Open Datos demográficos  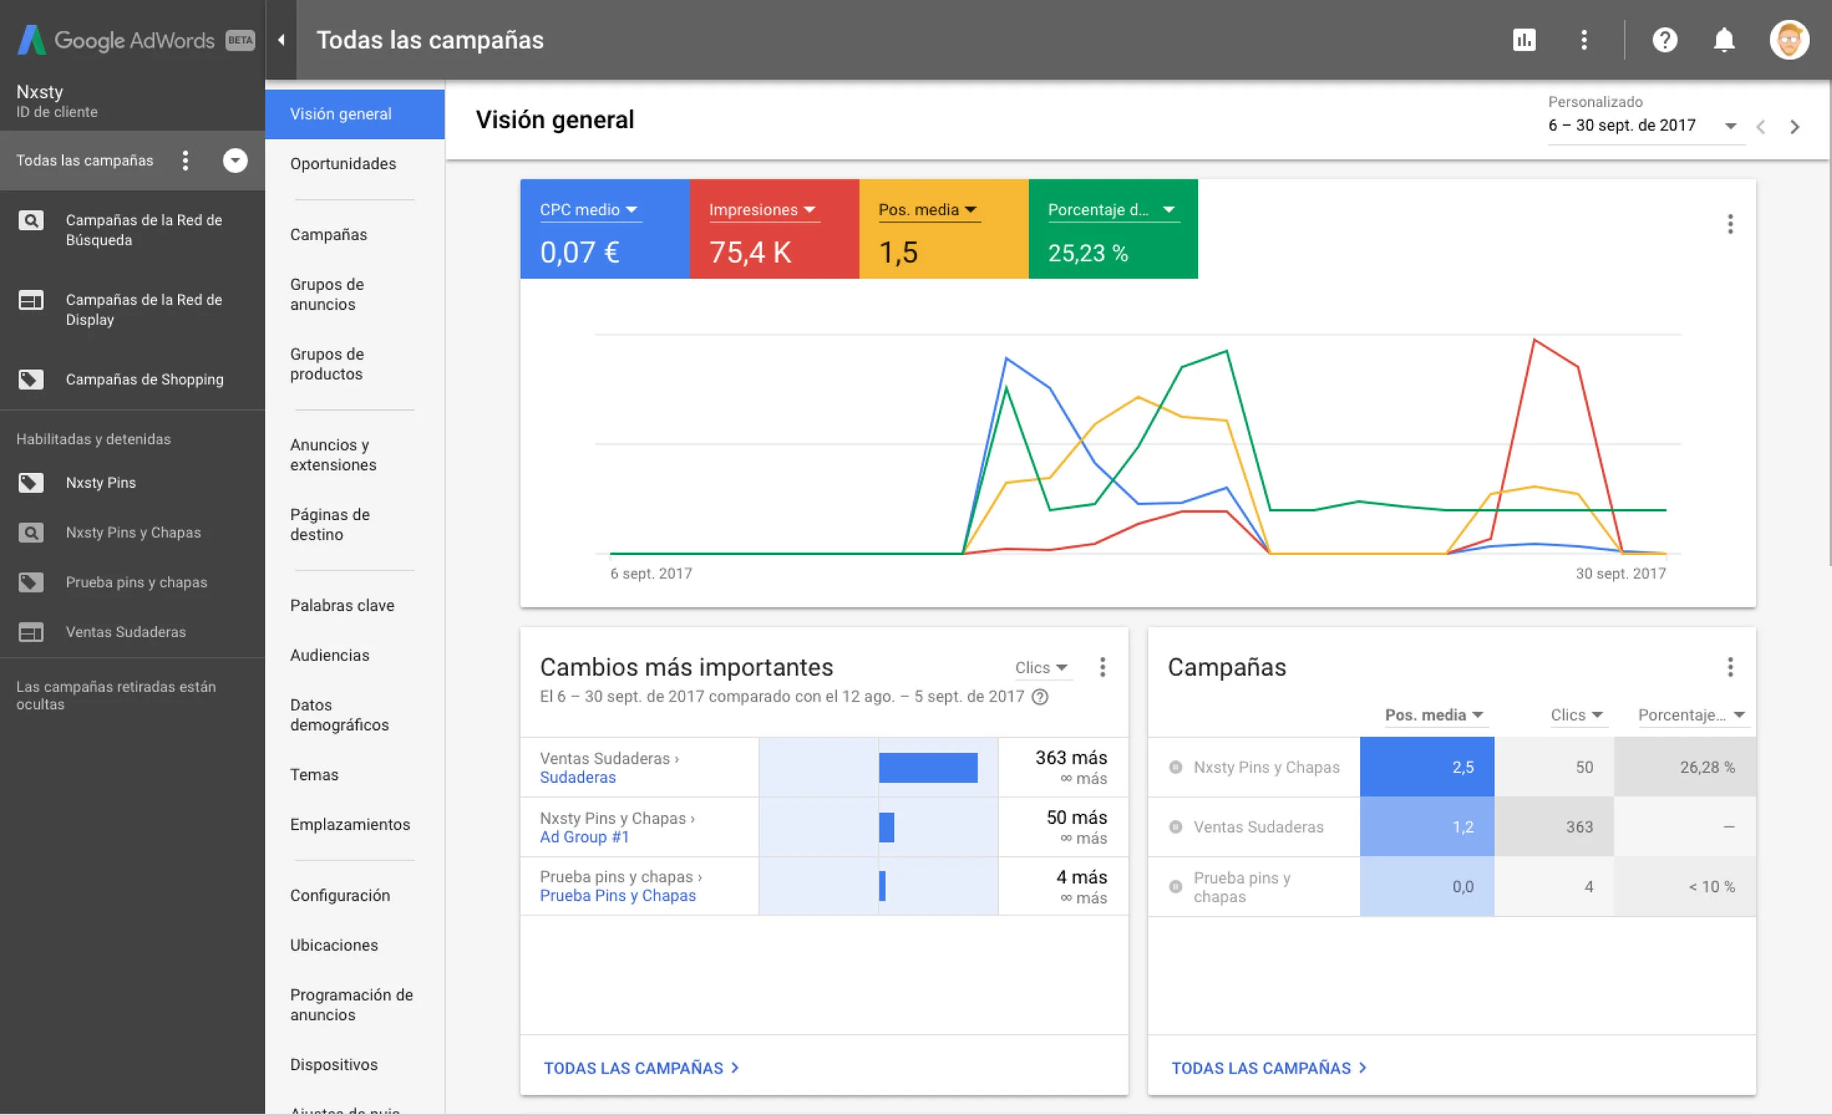coord(339,715)
